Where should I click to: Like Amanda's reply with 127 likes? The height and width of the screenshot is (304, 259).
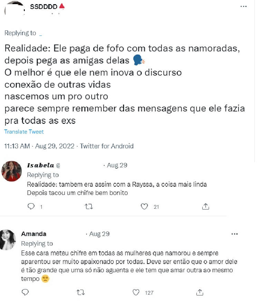click(x=137, y=292)
